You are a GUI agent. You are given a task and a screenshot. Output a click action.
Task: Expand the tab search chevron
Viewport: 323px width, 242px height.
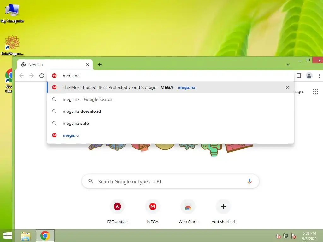[288, 65]
